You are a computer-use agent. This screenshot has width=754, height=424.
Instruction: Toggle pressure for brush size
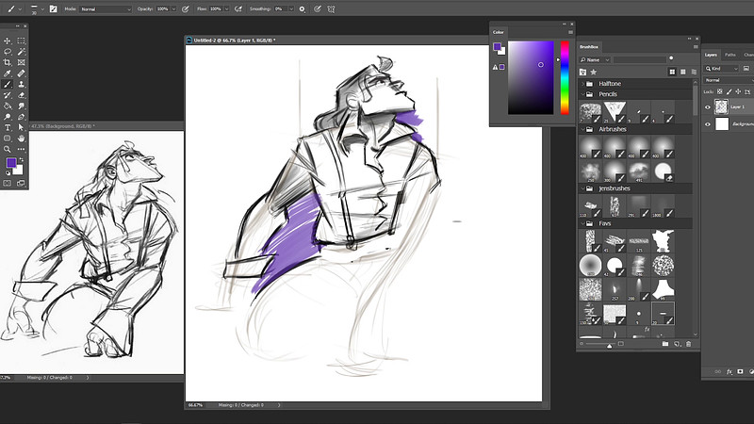[x=318, y=8]
